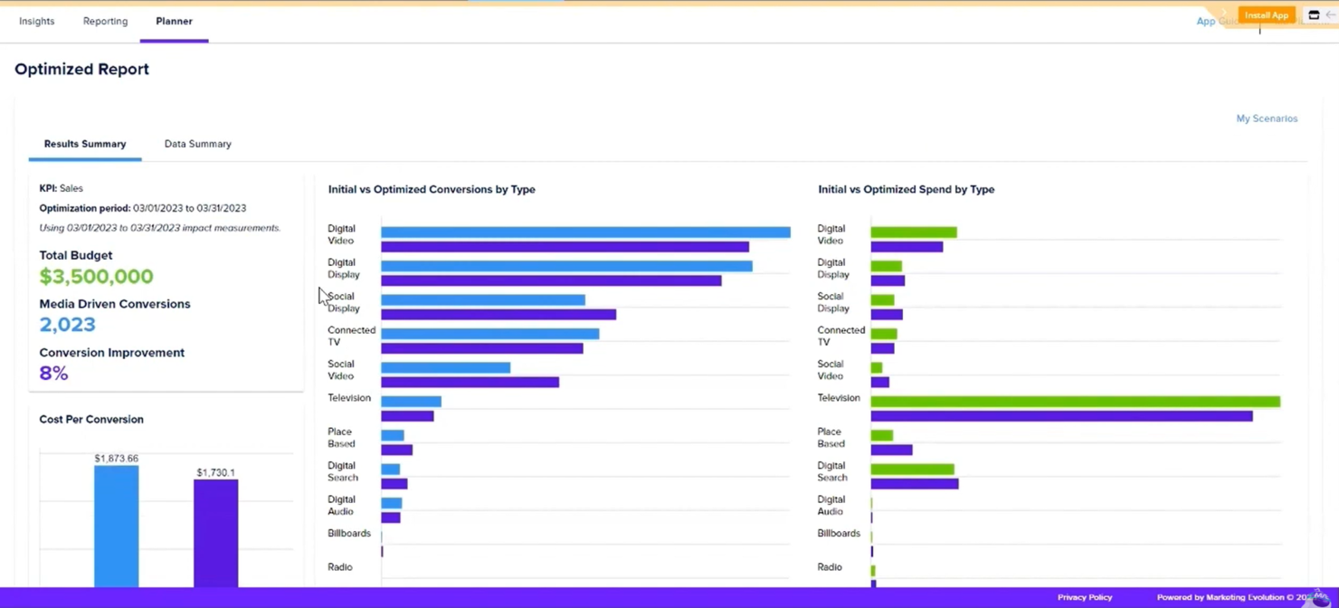1339x608 pixels.
Task: Open the app drawer icon near Install App
Action: pos(1313,14)
